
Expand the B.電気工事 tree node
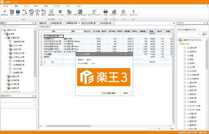(x=5, y=76)
